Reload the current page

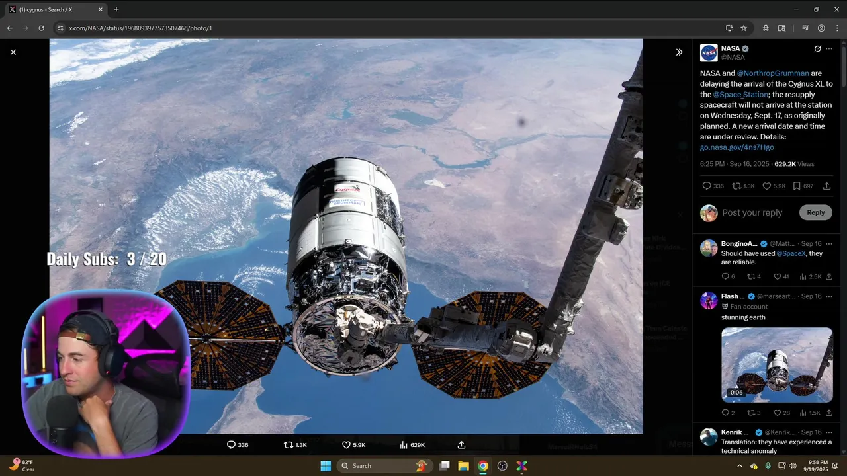41,28
